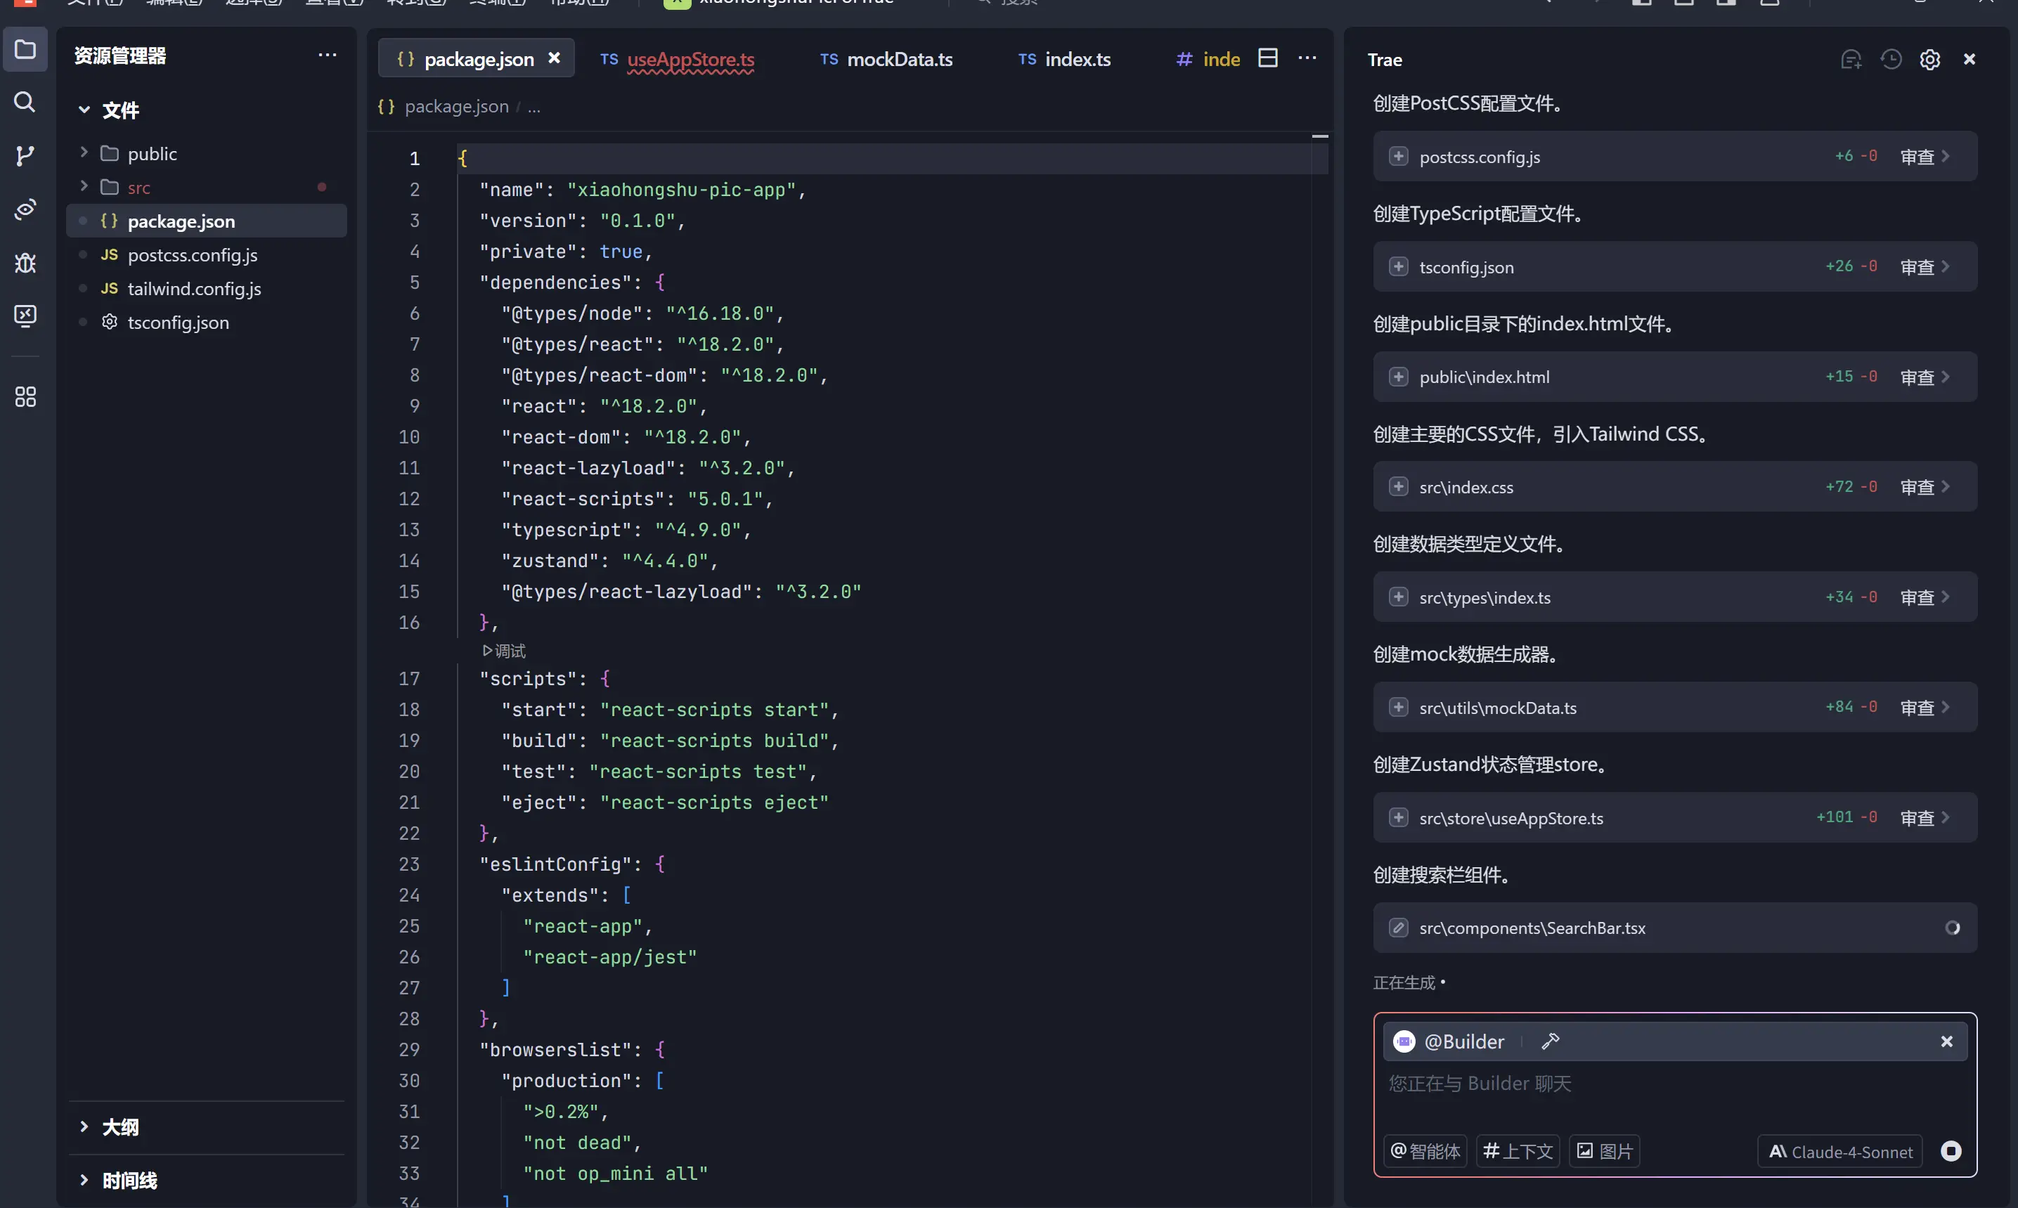Click the plus icon on public\index.html card
This screenshot has height=1208, width=2018.
[1399, 376]
